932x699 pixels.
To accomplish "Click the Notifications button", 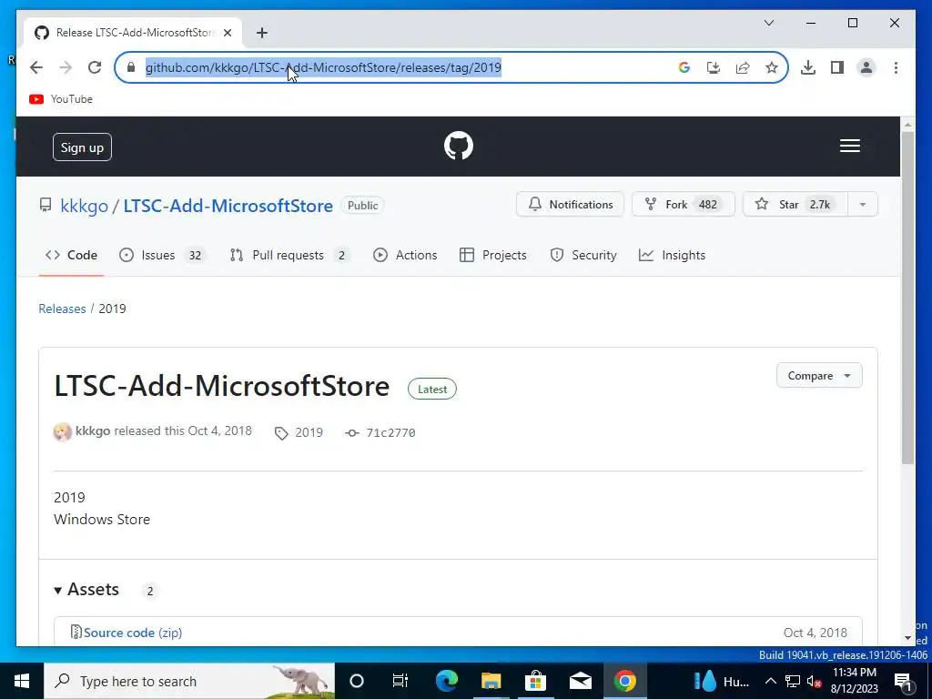I will point(570,205).
